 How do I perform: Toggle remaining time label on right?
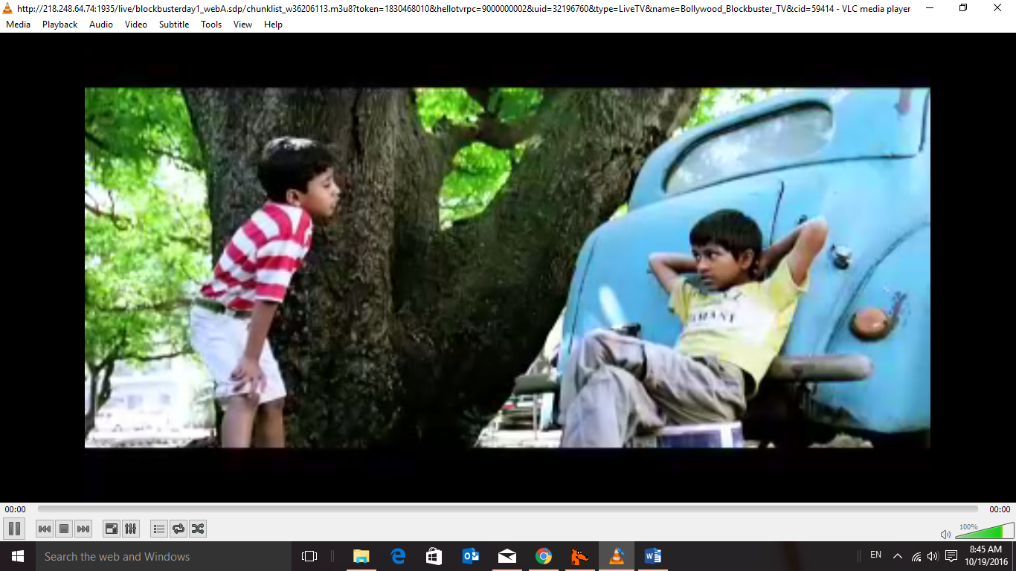click(1000, 509)
